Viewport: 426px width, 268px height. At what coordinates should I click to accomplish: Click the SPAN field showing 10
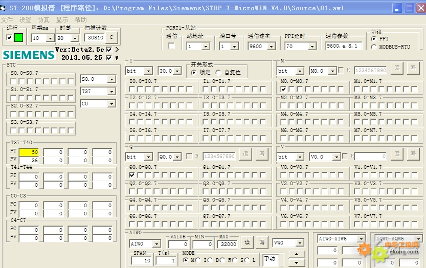(x=141, y=261)
